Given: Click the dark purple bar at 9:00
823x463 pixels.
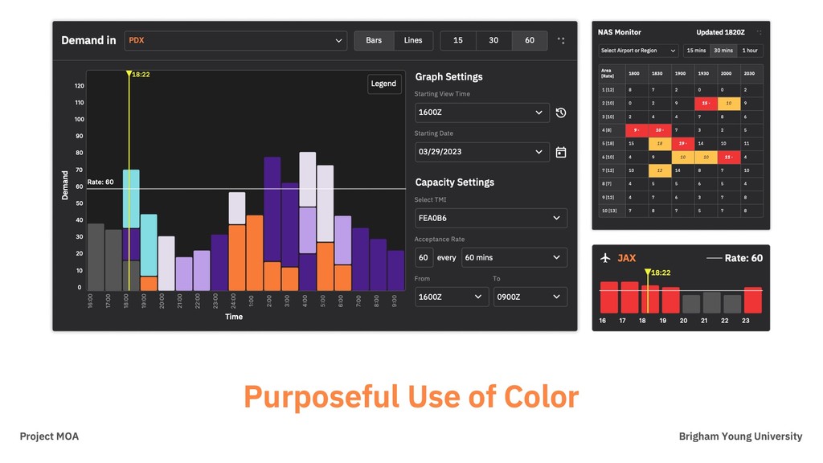Looking at the screenshot, I should 395,270.
